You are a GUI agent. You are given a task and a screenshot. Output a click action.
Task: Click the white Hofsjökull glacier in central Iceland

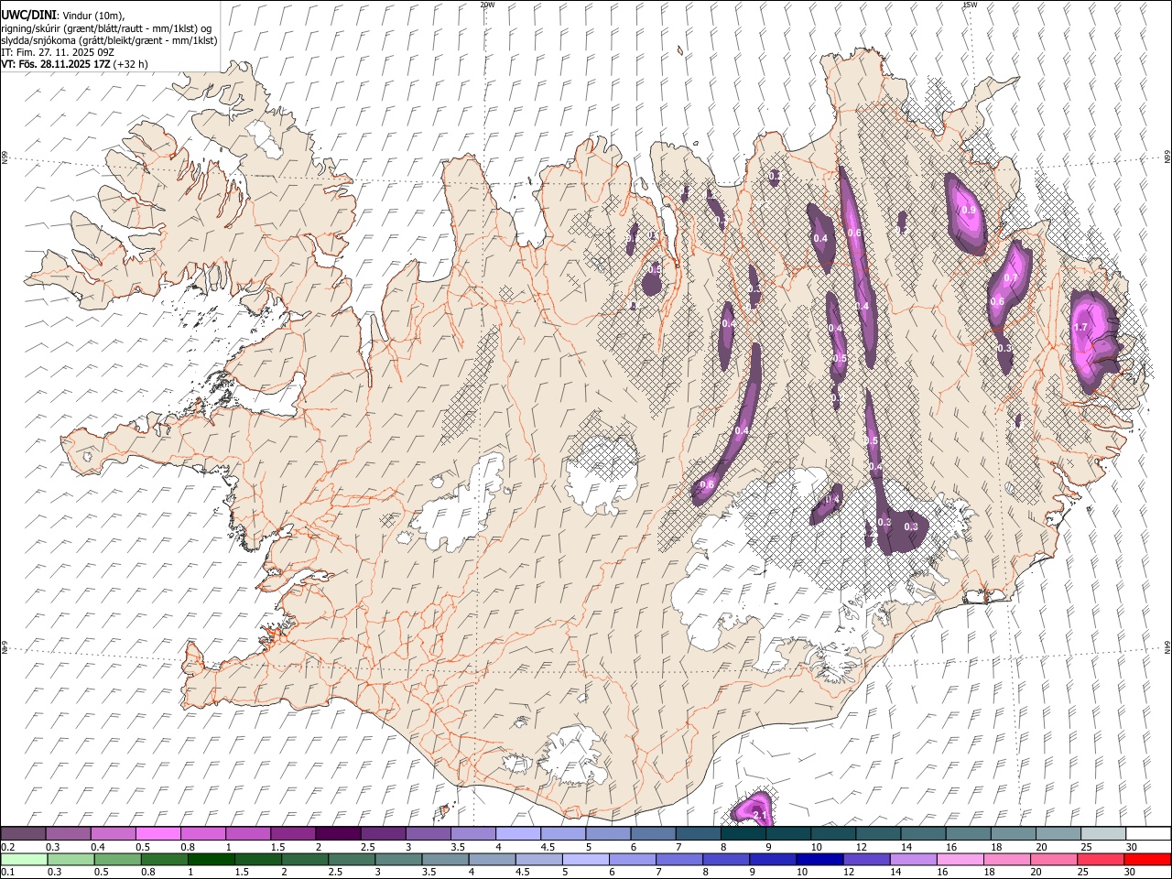click(602, 473)
